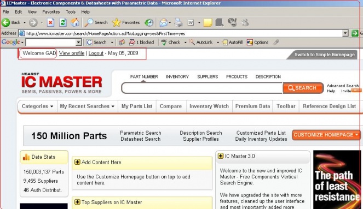
Task: Refresh the page using the green arrows icon
Action: [63, 22]
